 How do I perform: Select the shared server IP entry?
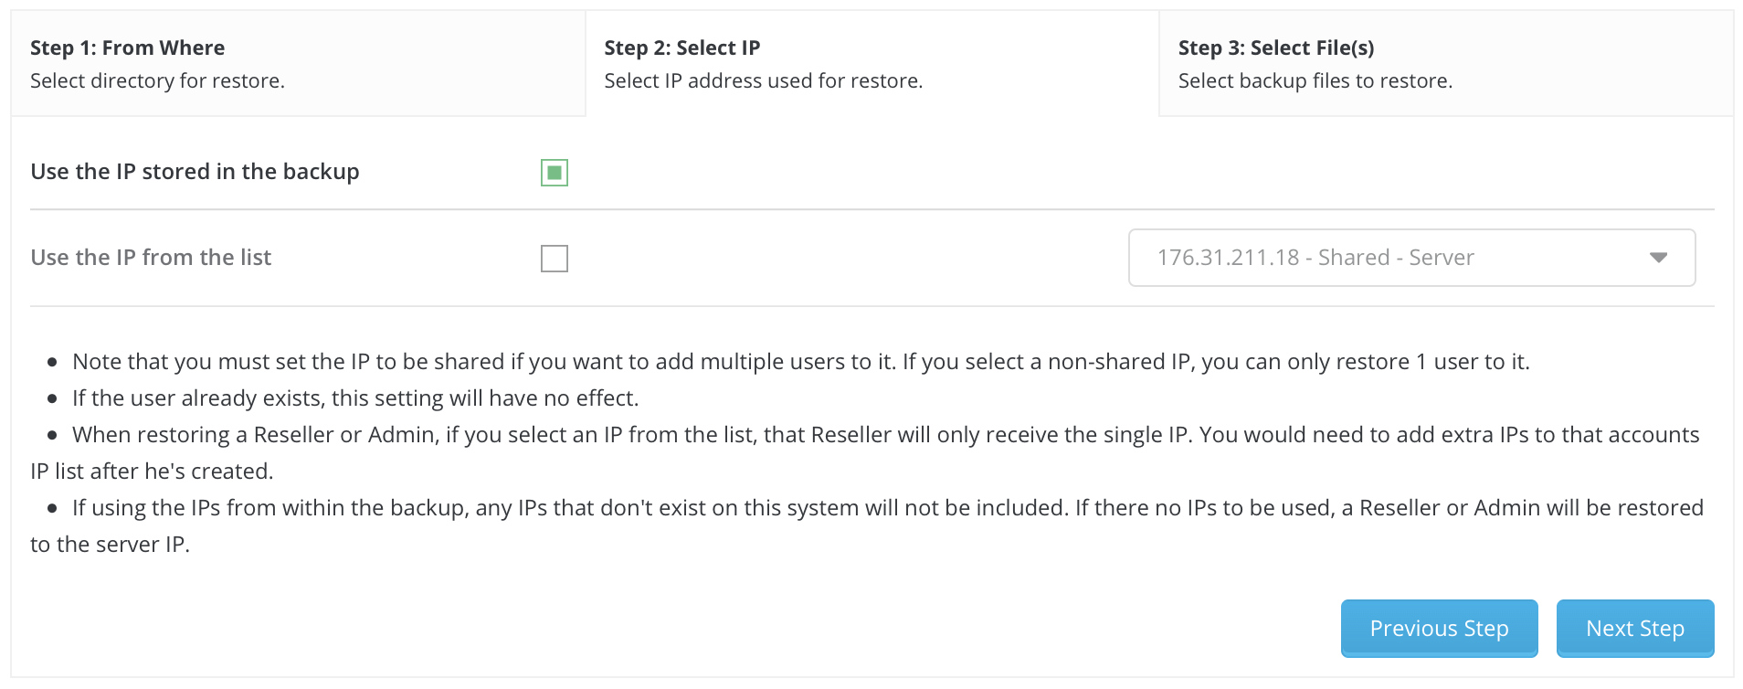(x=1315, y=258)
